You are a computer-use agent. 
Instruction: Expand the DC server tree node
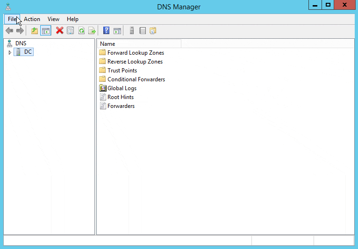10,52
